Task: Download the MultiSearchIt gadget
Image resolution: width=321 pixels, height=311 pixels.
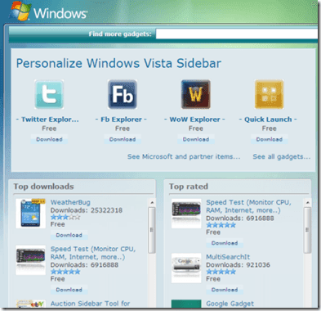Action: click(225, 290)
